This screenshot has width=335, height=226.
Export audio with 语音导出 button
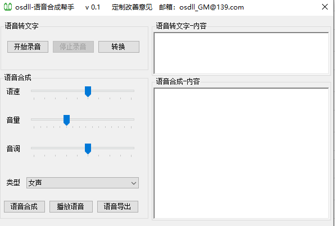(117, 206)
